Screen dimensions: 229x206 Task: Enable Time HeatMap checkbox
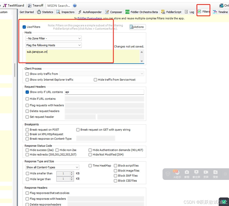pyautogui.click(x=90, y=166)
